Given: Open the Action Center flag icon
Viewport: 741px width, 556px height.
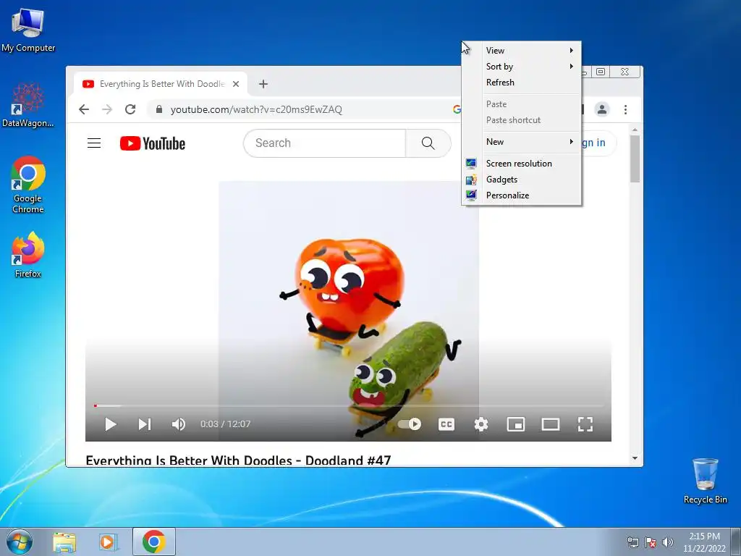Looking at the screenshot, I should click(x=651, y=542).
